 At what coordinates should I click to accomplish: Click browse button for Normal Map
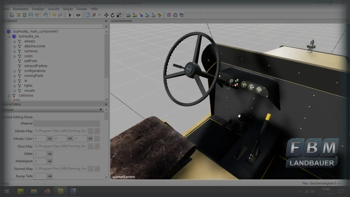91,169
